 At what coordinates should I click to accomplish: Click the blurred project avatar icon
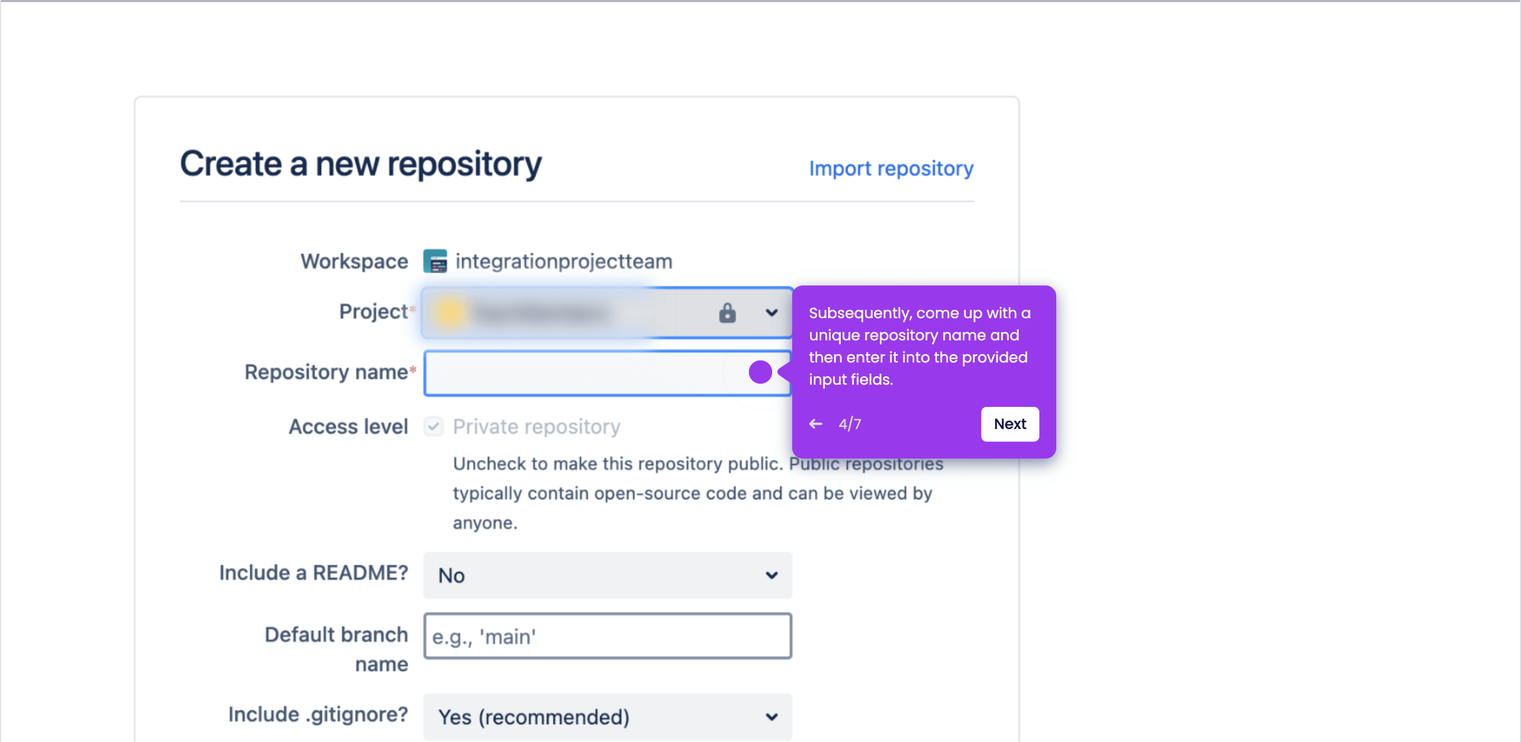click(450, 312)
